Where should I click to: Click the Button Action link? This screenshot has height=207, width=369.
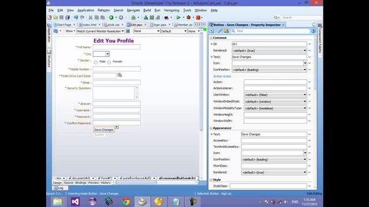[222, 76]
